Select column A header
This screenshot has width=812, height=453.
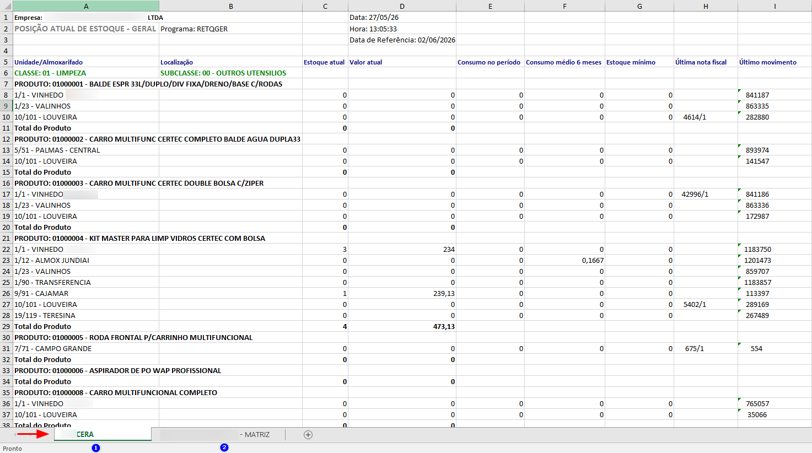click(x=86, y=6)
